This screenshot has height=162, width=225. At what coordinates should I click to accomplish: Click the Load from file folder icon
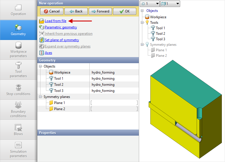click(x=42, y=21)
